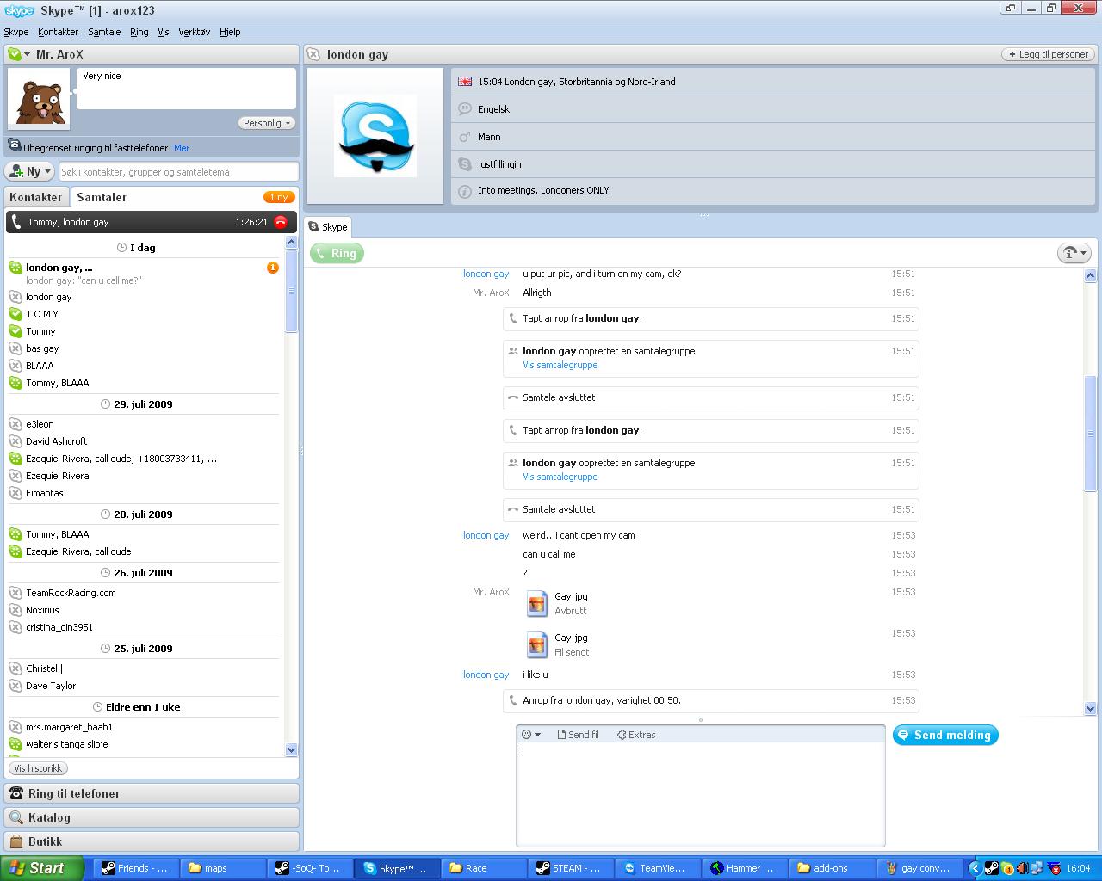Viewport: 1102px width, 881px height.
Task: Click the UK flag icon in profile
Action: pyautogui.click(x=465, y=82)
